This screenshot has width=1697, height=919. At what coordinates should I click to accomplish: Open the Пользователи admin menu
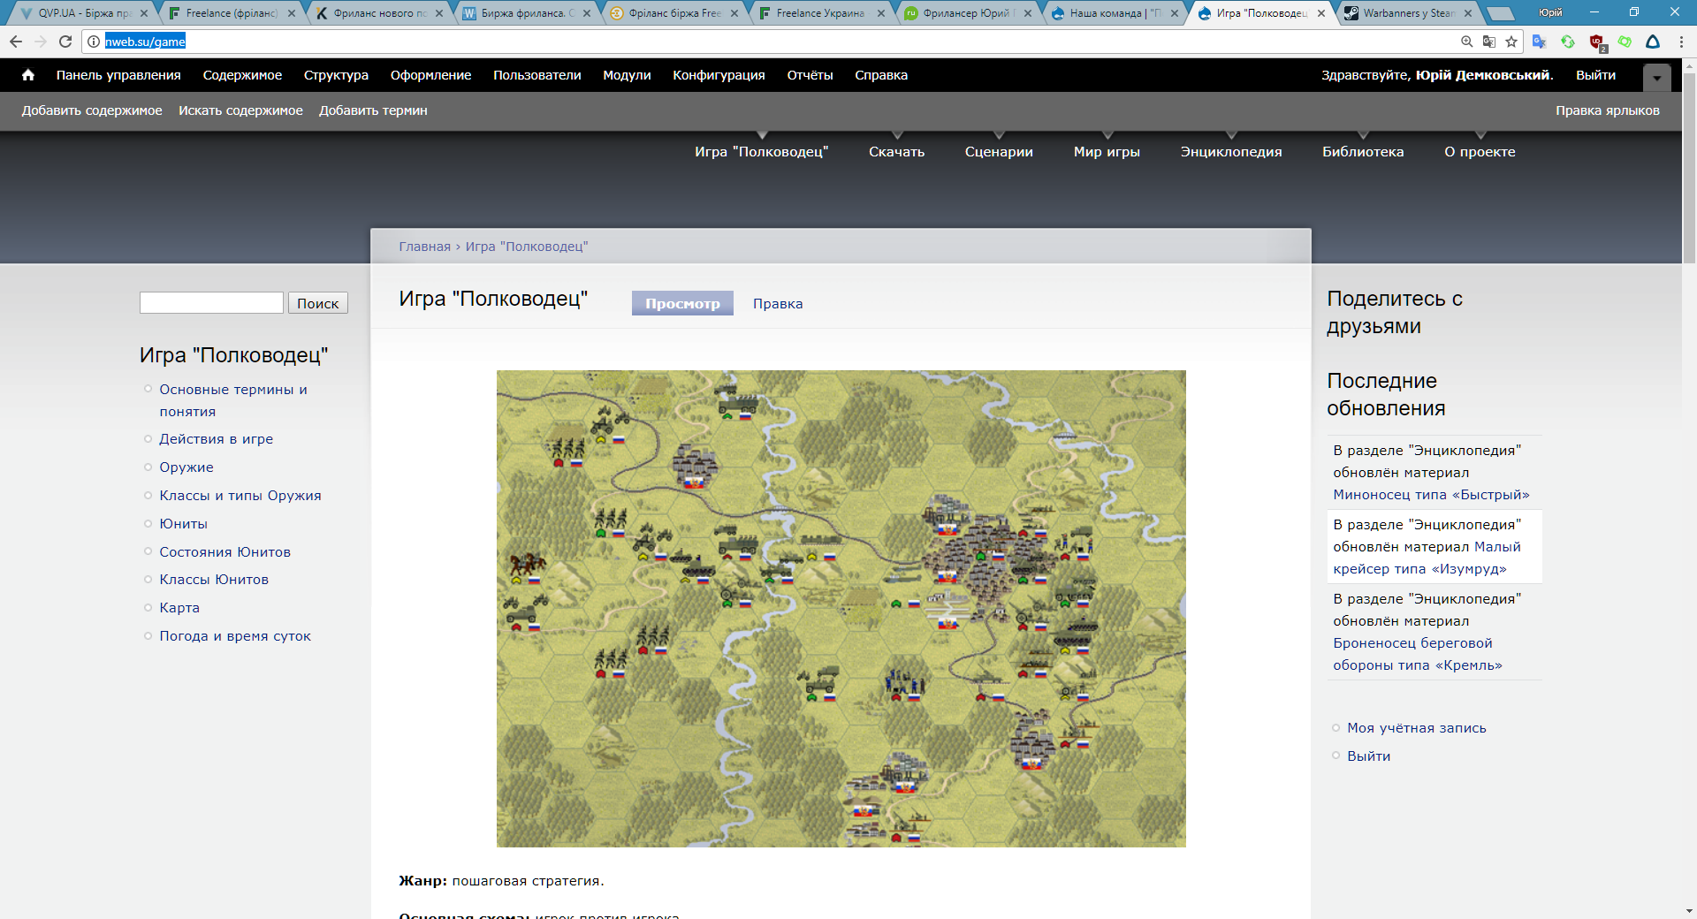coord(537,75)
